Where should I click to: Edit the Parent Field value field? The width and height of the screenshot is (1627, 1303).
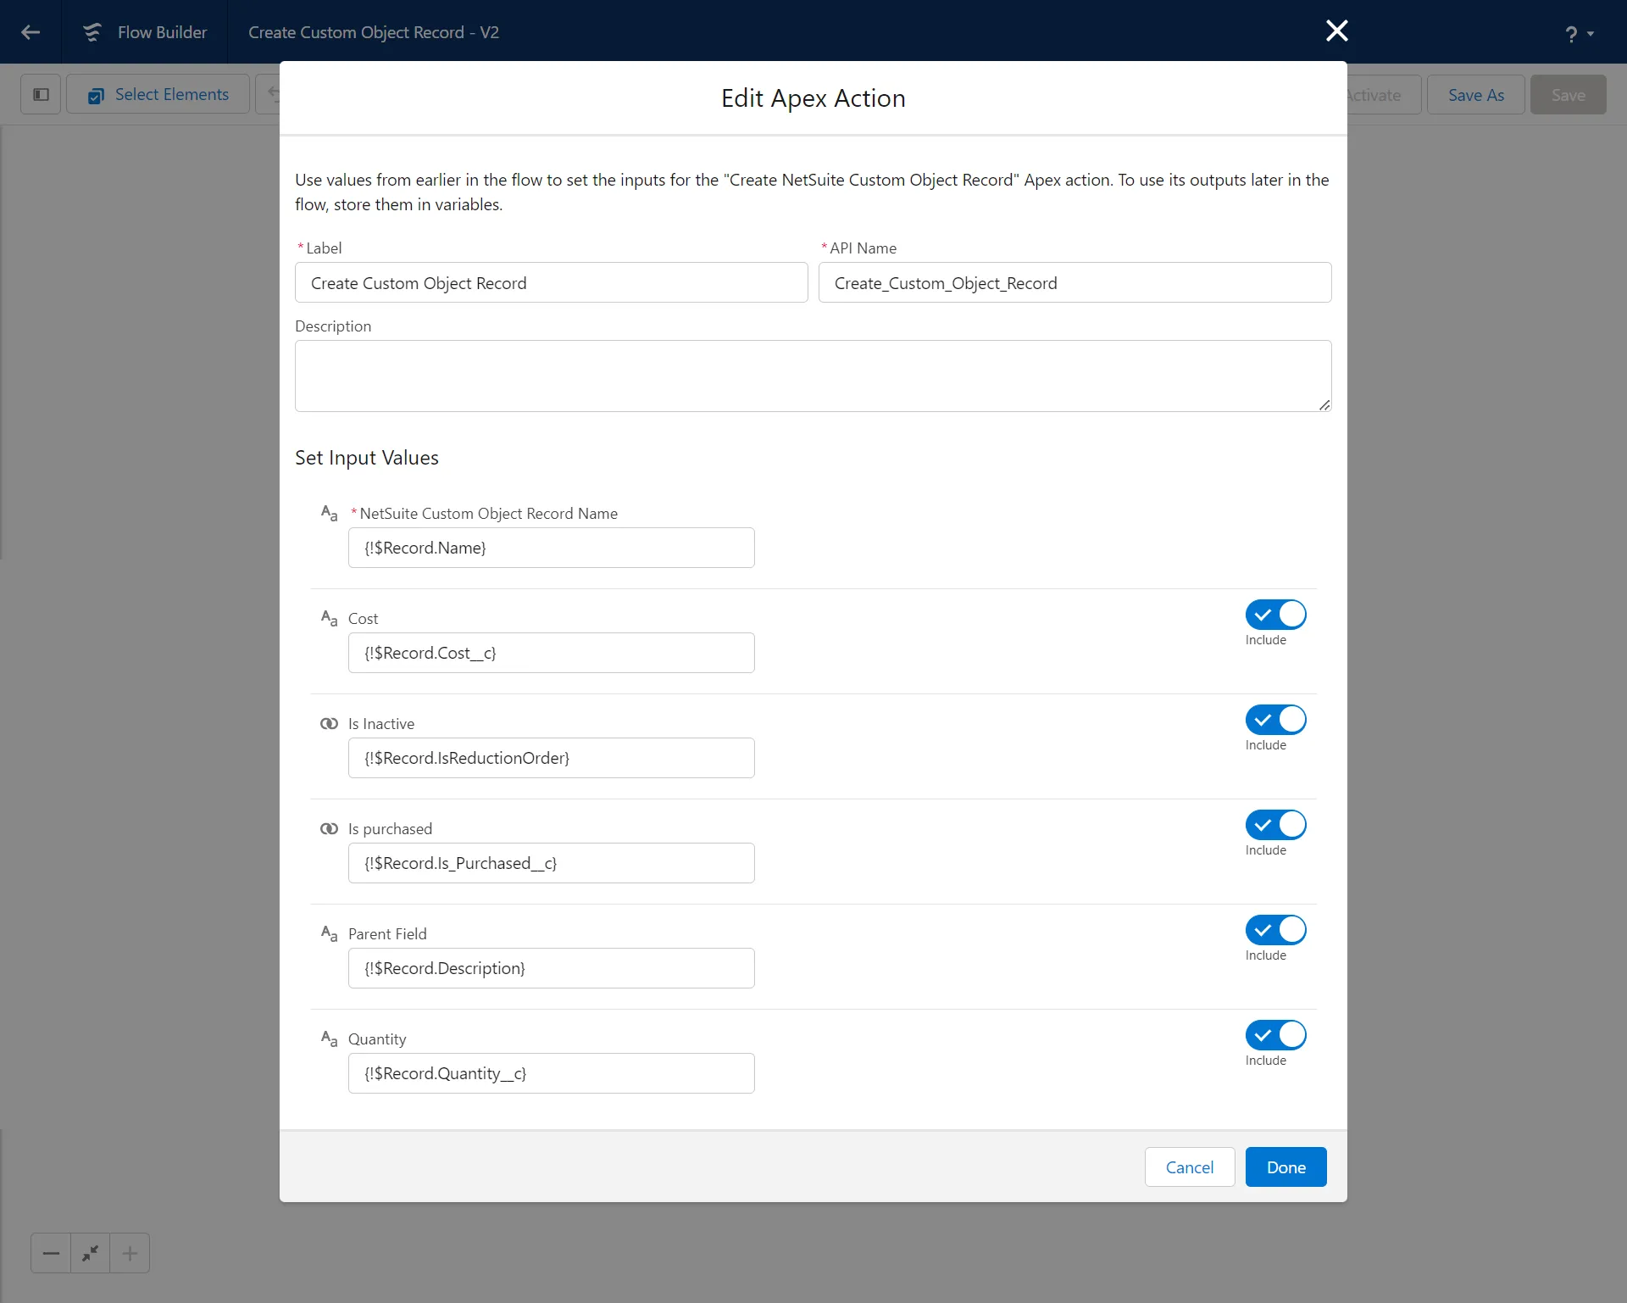(x=552, y=968)
